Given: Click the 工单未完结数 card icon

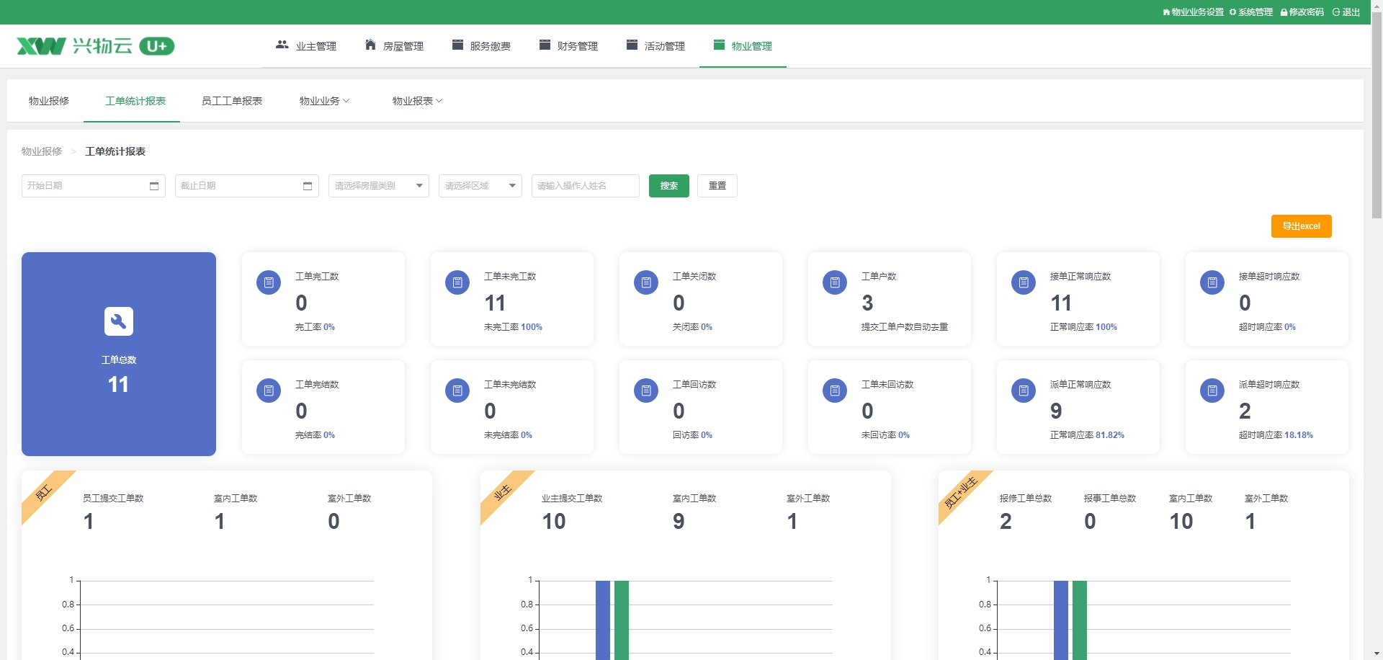Looking at the screenshot, I should point(457,391).
